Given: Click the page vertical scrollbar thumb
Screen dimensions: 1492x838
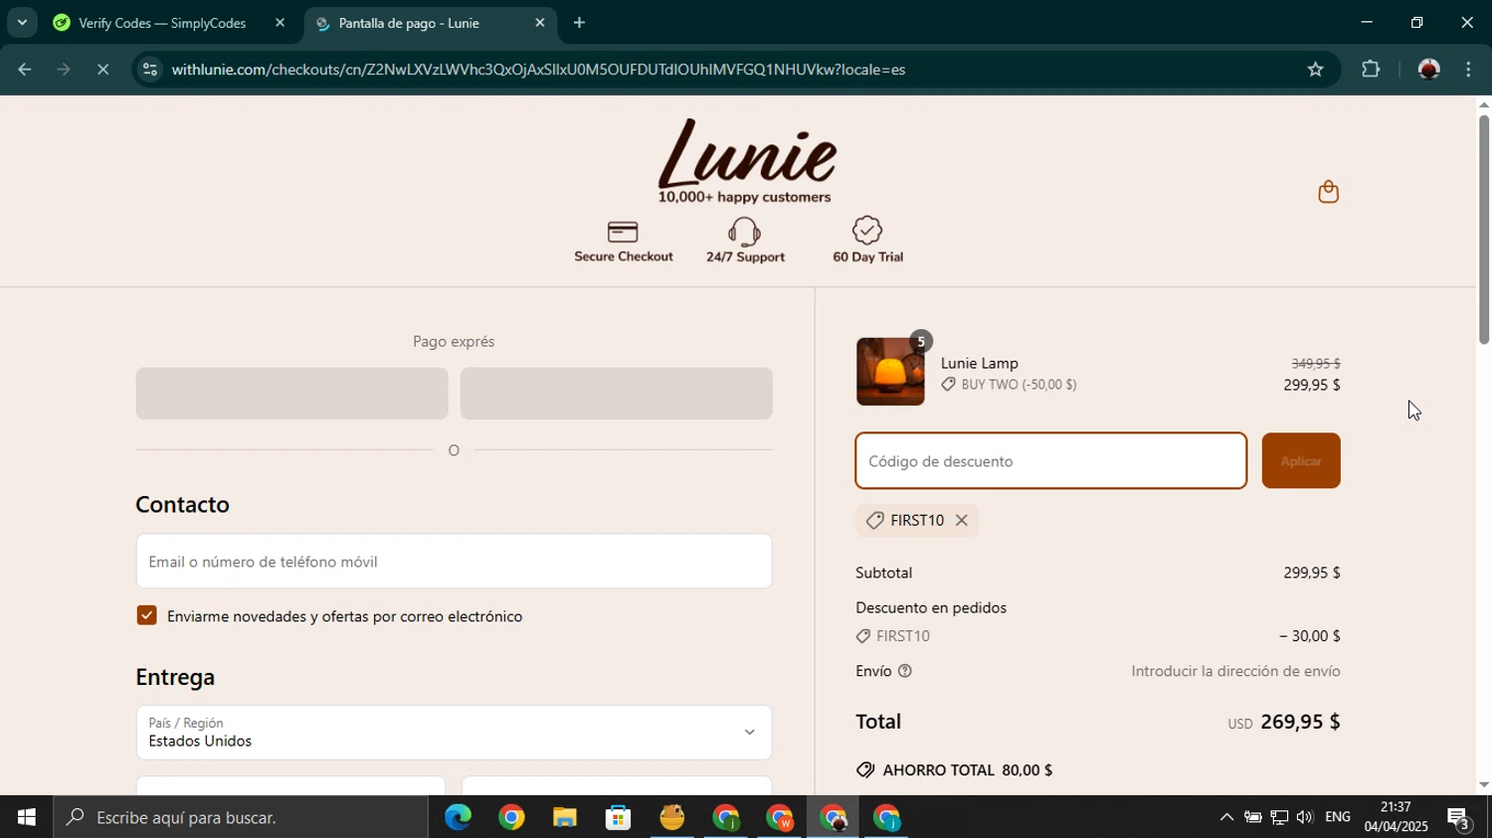Looking at the screenshot, I should 1484,230.
